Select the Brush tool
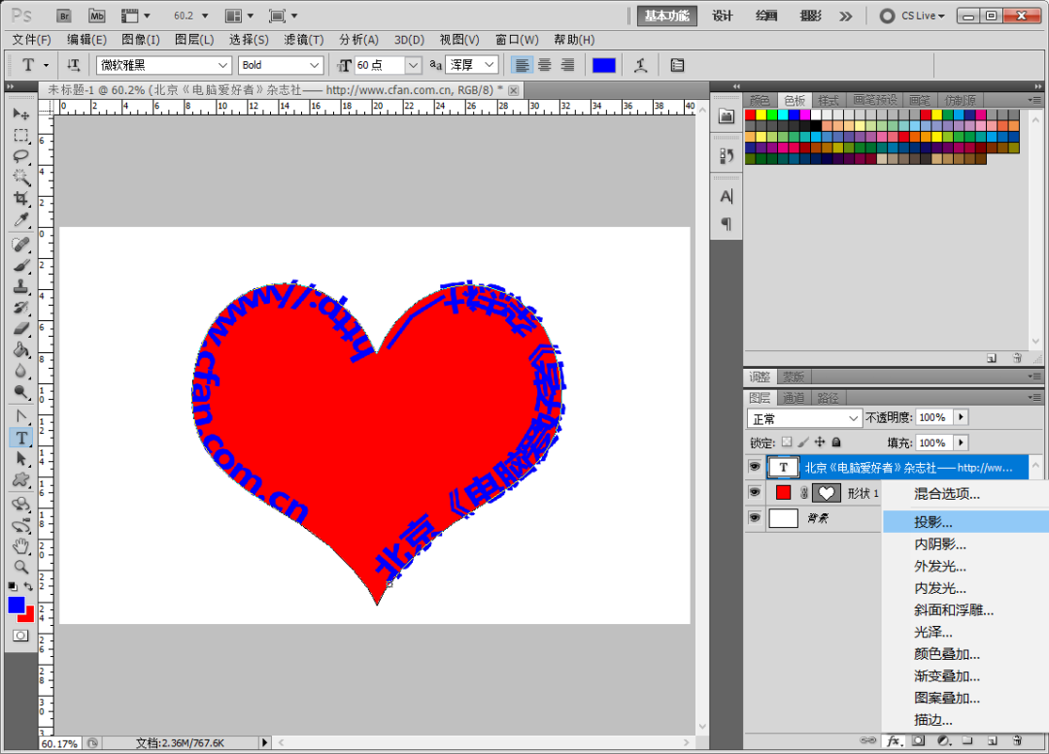 point(20,266)
